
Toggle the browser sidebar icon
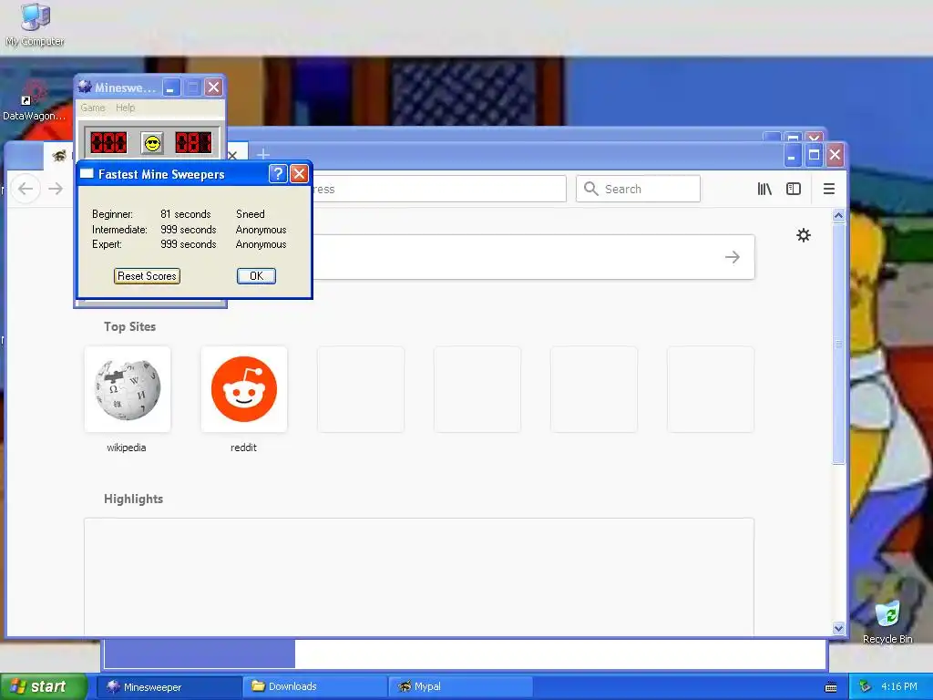[794, 189]
